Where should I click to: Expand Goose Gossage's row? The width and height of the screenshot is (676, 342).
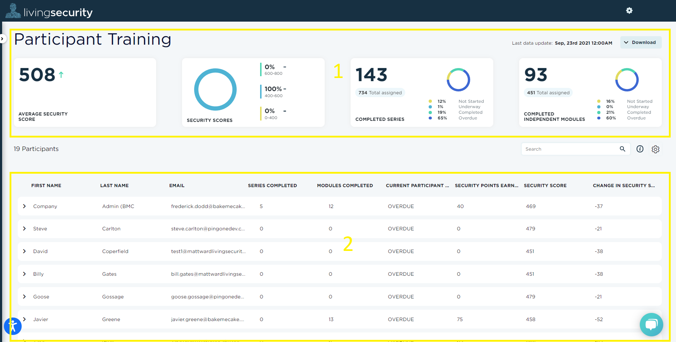(x=24, y=297)
